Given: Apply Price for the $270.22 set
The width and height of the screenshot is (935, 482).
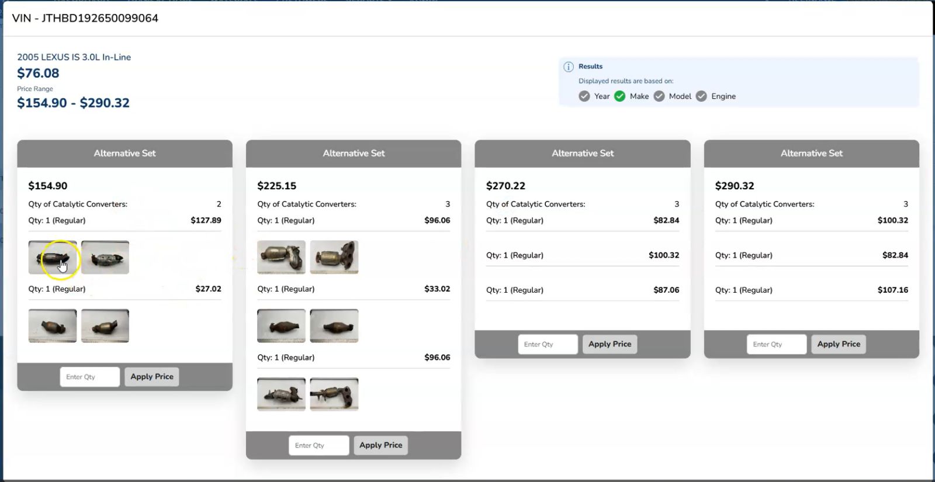Looking at the screenshot, I should [x=610, y=344].
